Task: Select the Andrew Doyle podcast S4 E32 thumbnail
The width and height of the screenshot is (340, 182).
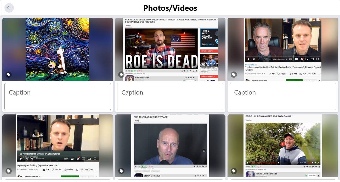Action: (283, 49)
